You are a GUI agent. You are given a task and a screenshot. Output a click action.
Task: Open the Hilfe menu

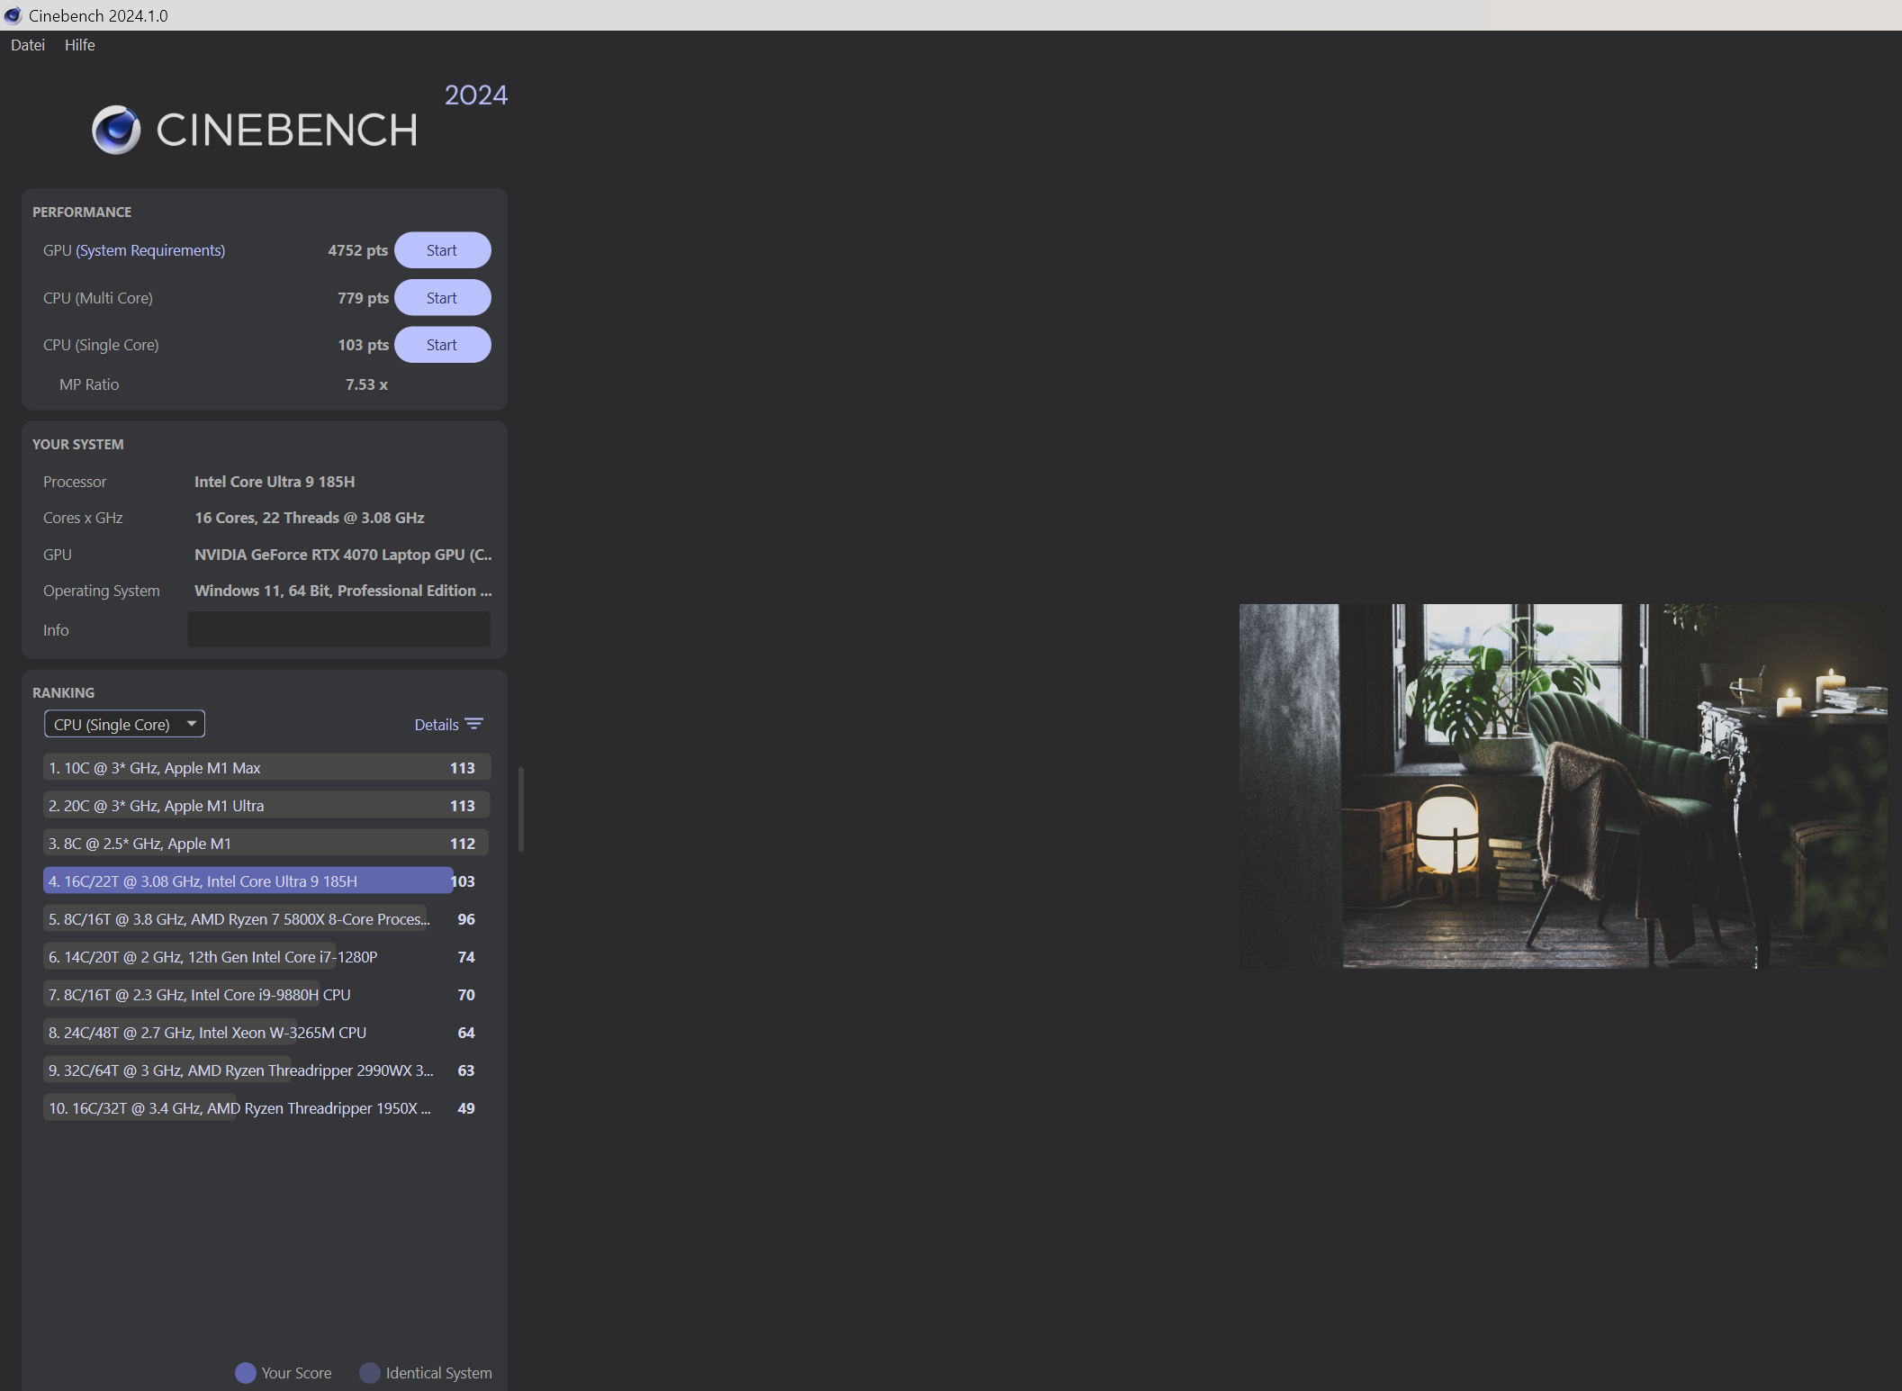pyautogui.click(x=79, y=45)
